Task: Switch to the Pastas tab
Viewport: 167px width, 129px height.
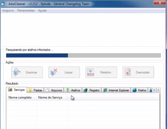Action: (35, 90)
